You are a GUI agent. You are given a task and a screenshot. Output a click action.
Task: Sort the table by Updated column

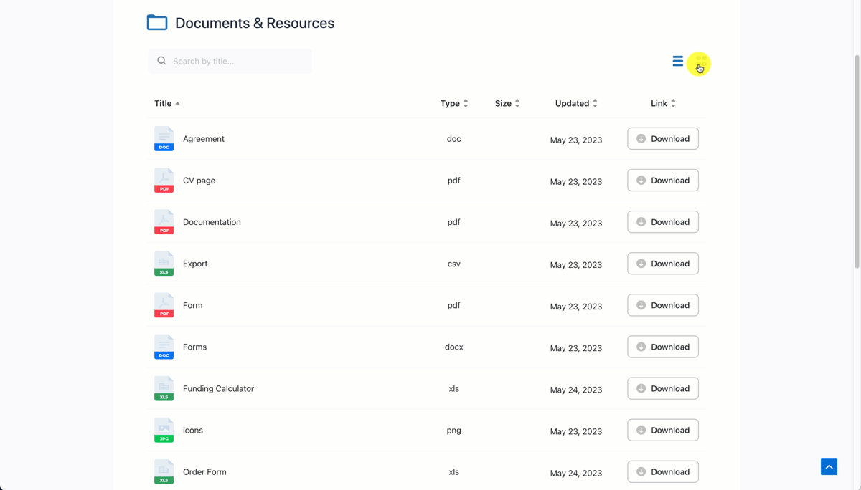(576, 103)
